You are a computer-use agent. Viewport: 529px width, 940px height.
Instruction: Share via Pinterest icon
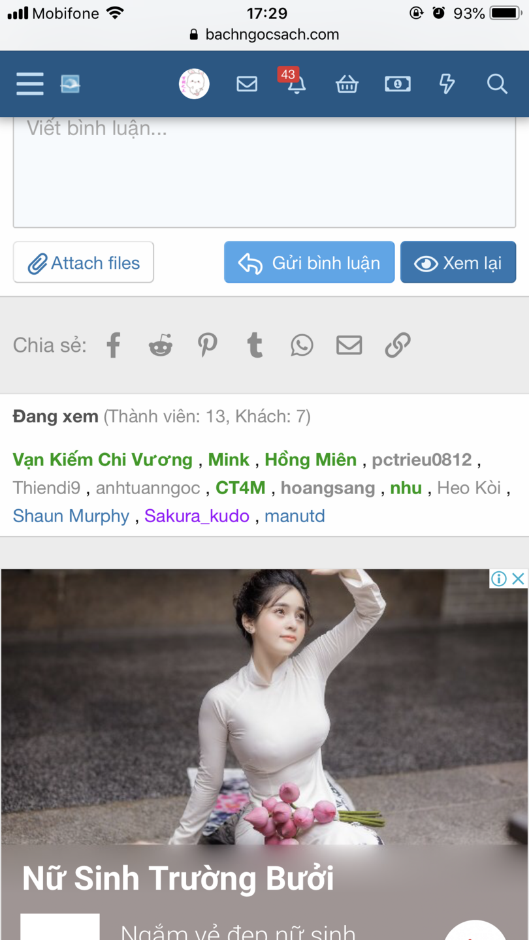(208, 345)
